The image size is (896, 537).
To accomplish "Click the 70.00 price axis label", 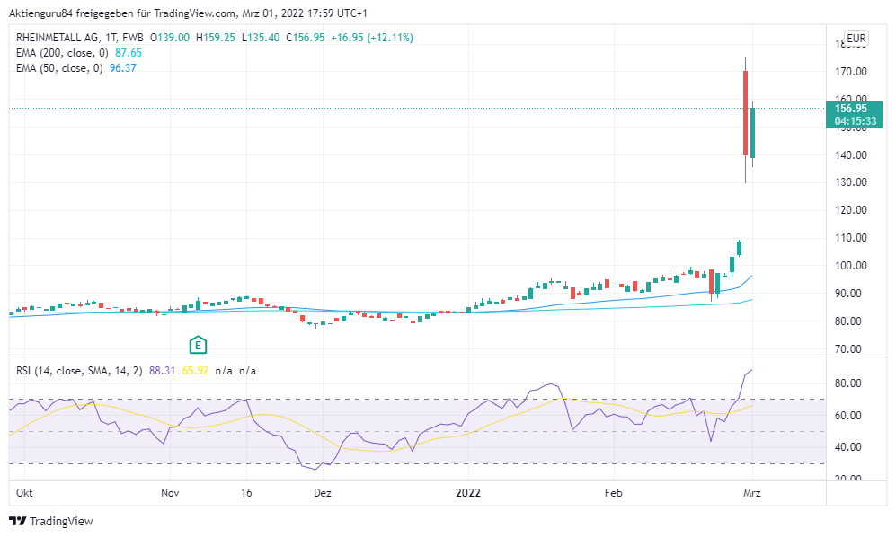I will (848, 349).
